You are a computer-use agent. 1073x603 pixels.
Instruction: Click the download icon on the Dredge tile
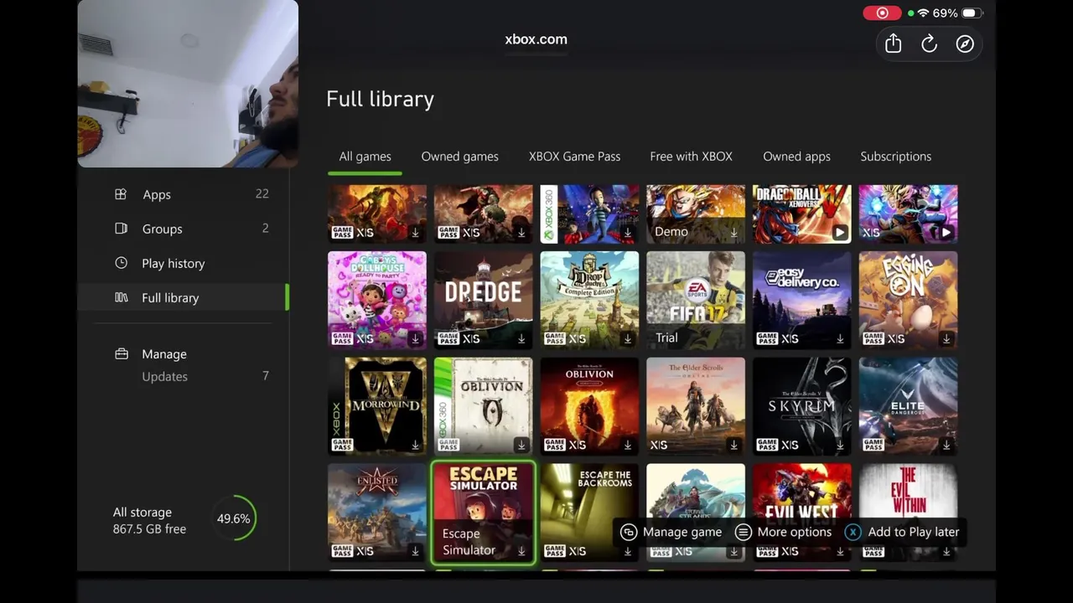521,339
